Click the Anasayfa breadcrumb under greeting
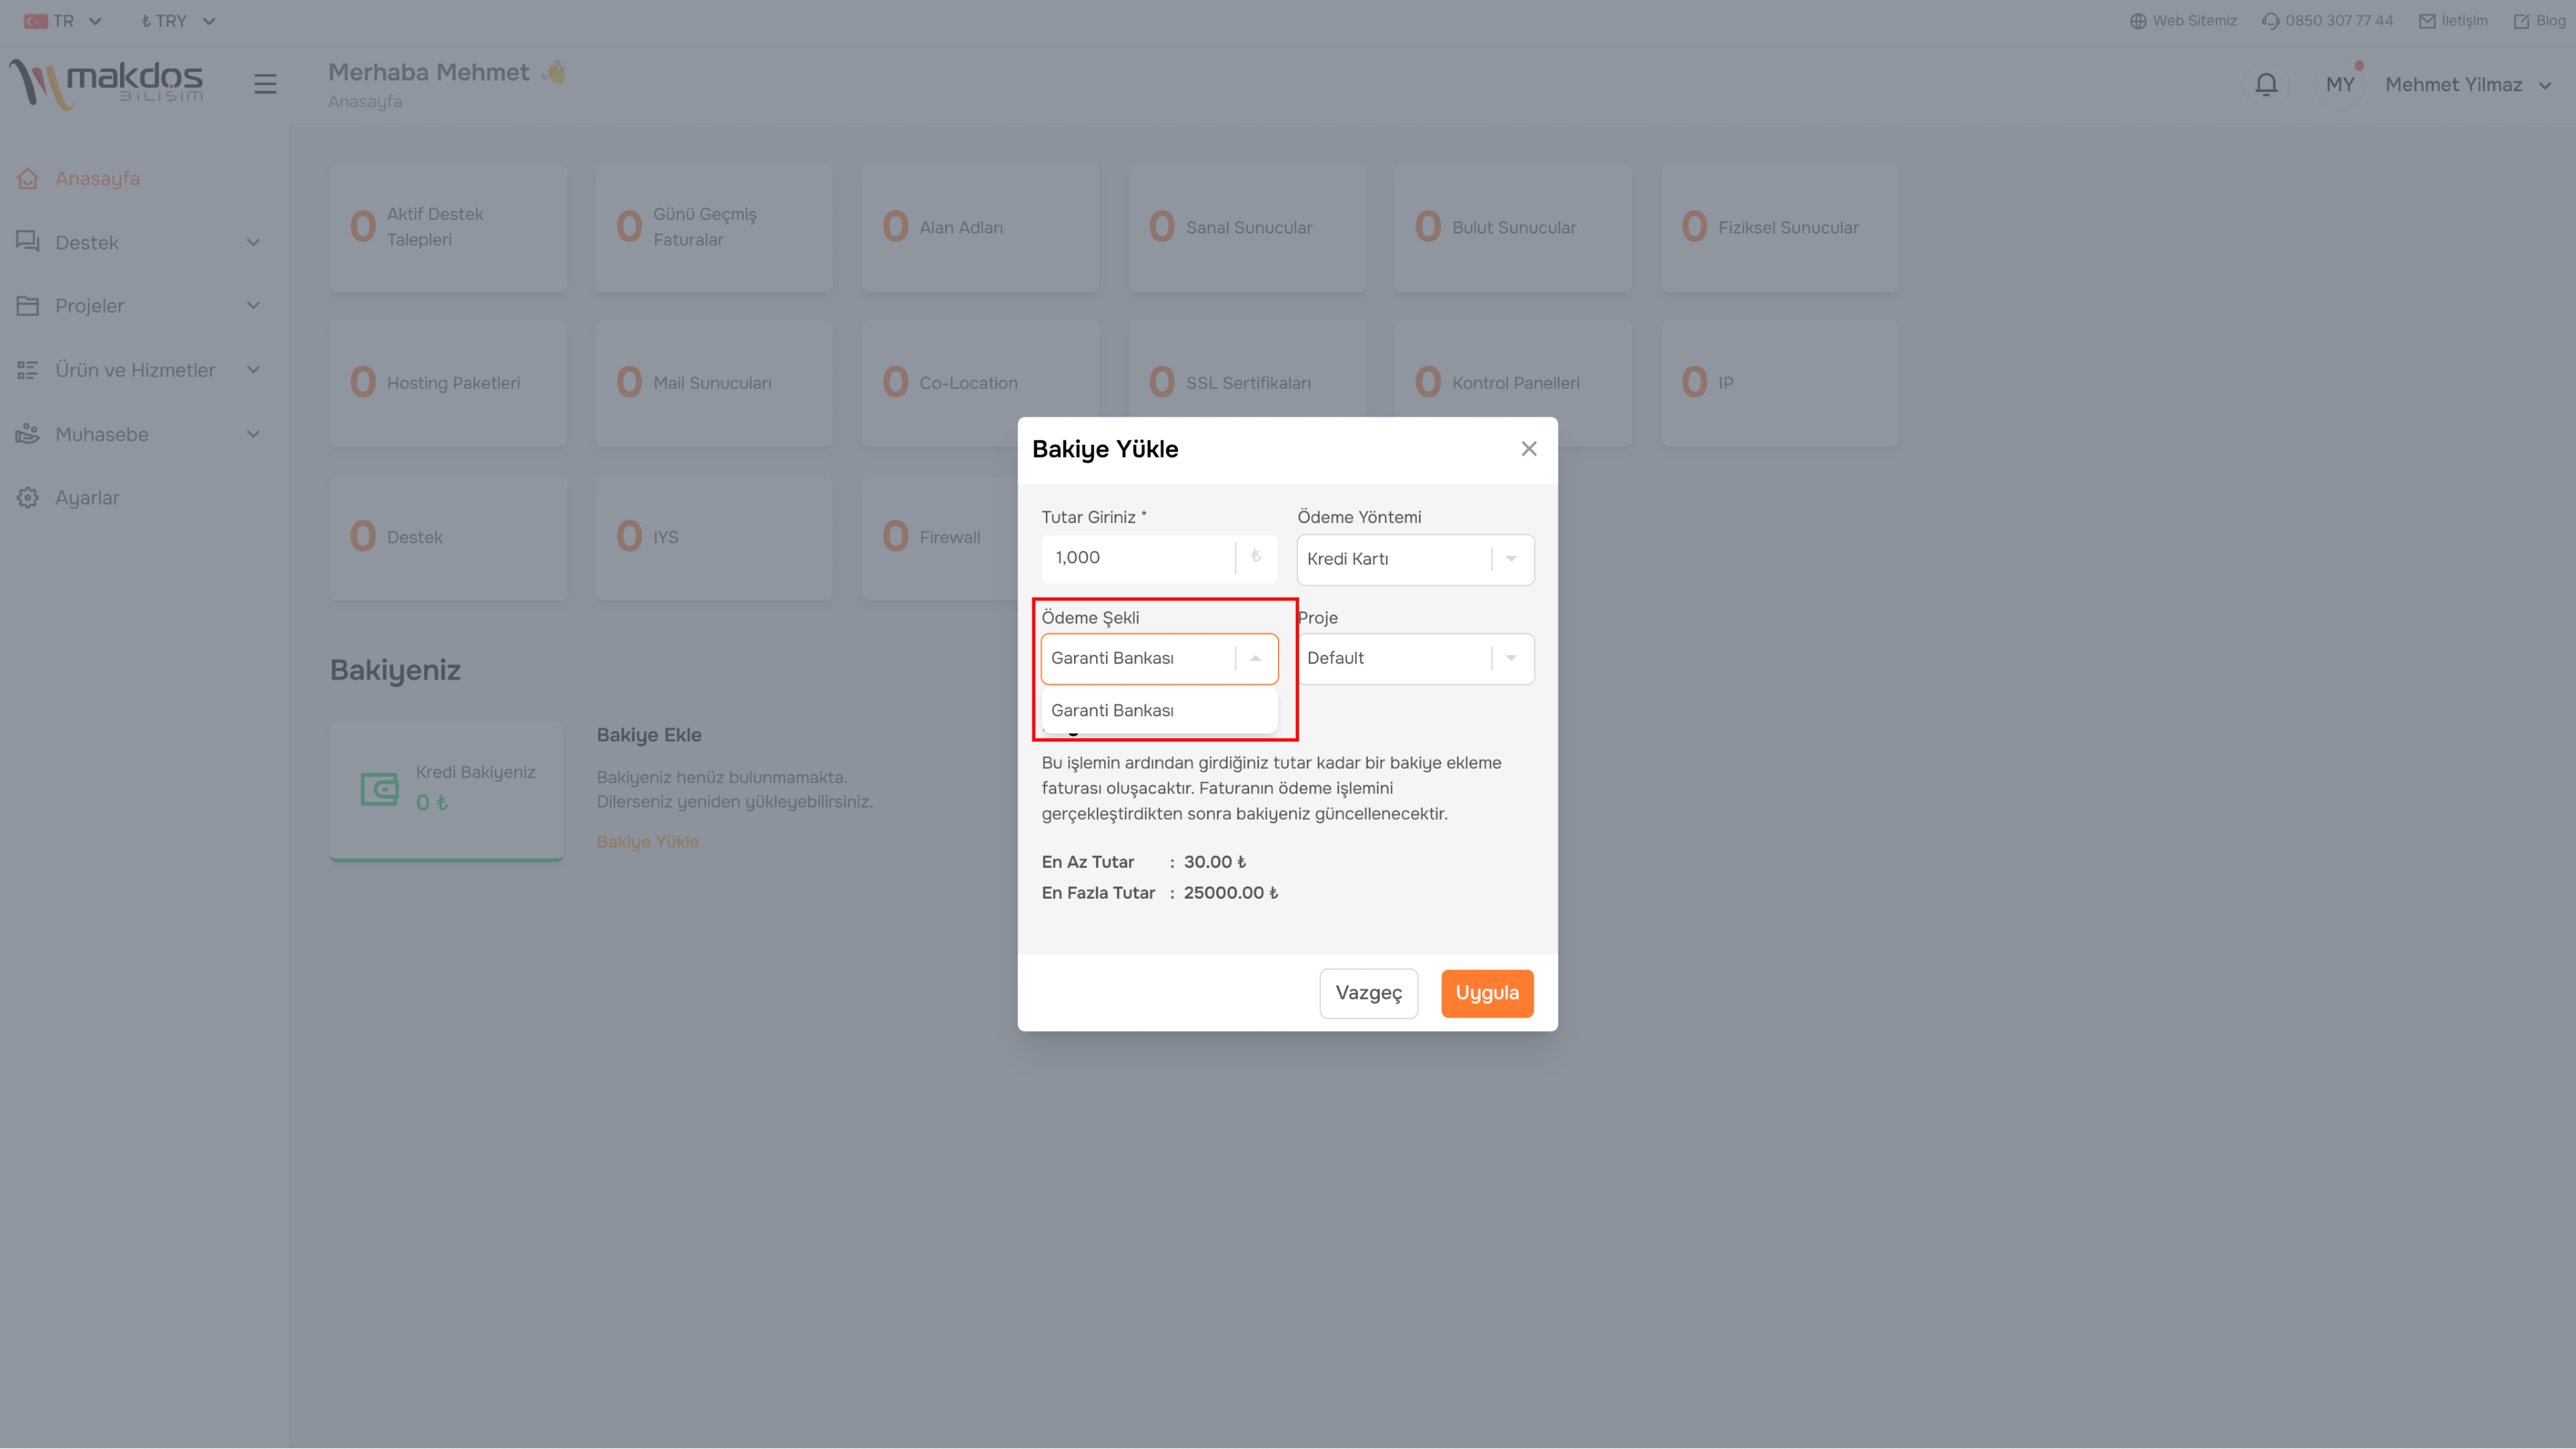The width and height of the screenshot is (2576, 1449). point(365,101)
